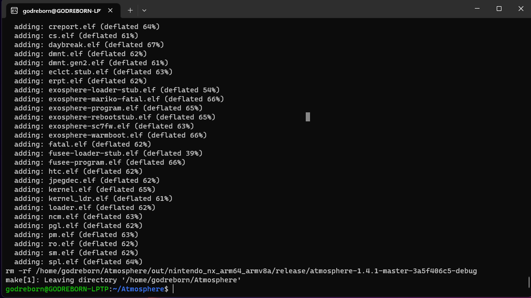This screenshot has width=531, height=298.
Task: Click the line with exosphere-rebootstub.elf
Action: point(115,117)
